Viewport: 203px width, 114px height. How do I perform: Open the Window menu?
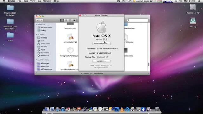pos(47,1)
